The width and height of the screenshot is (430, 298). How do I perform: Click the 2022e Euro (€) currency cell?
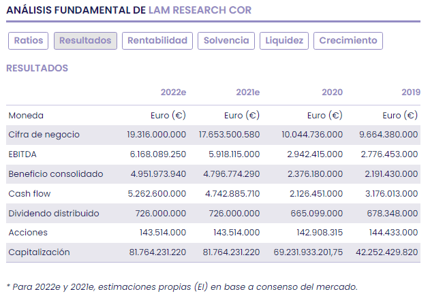[x=168, y=115]
